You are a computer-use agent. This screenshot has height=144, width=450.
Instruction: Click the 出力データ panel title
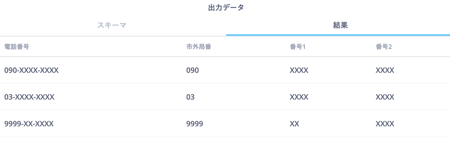click(x=226, y=8)
